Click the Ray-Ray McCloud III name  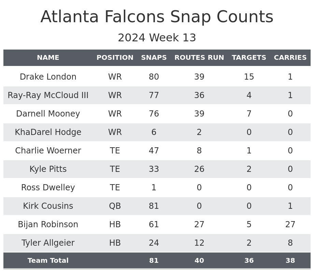(x=48, y=95)
